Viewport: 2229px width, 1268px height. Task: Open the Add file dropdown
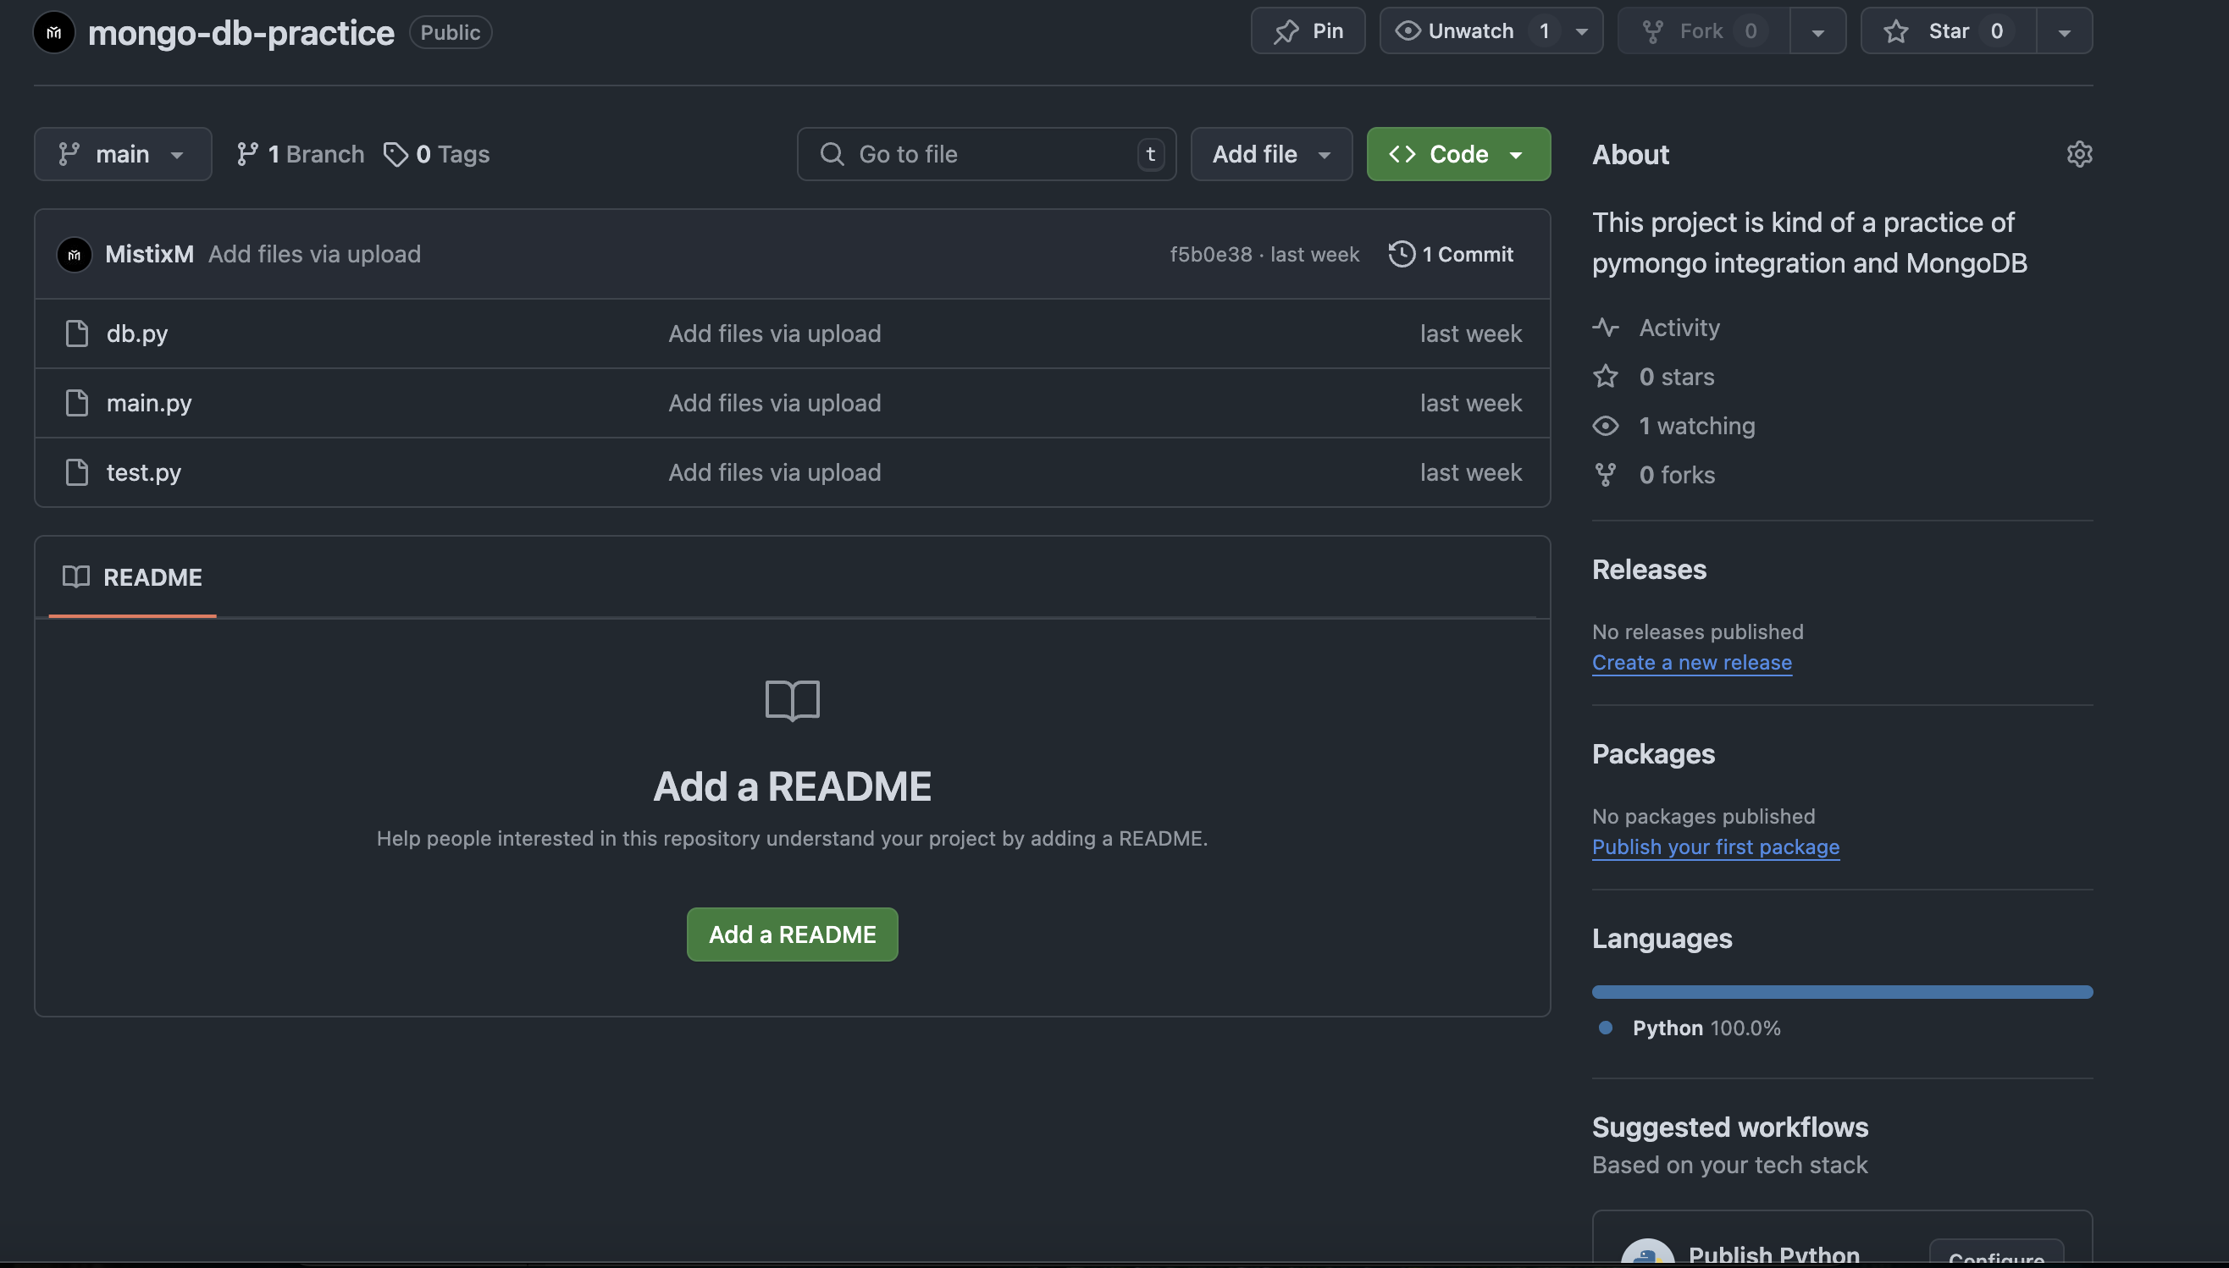pos(1271,154)
